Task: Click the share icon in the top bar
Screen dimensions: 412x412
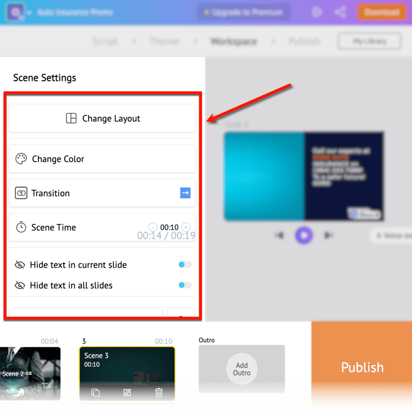Action: pos(340,12)
